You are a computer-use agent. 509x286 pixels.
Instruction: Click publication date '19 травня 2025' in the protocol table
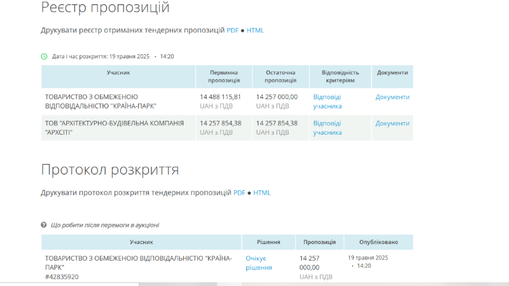[368, 258]
